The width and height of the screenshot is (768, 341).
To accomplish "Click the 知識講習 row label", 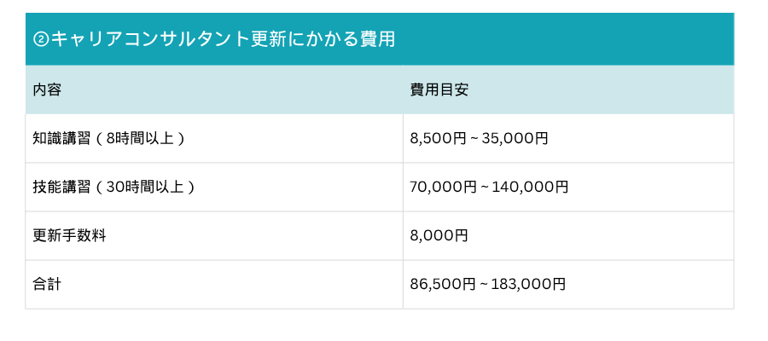I will [59, 138].
